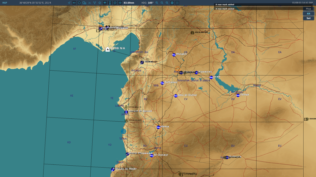
Task: Click the Al Tabqah town label
Action: pyautogui.click(x=237, y=92)
